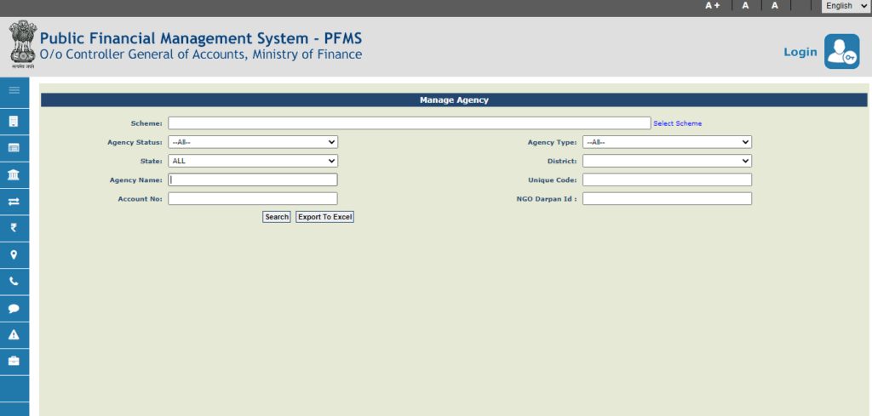872x416 pixels.
Task: Click the PFMS title heading
Action: click(201, 38)
